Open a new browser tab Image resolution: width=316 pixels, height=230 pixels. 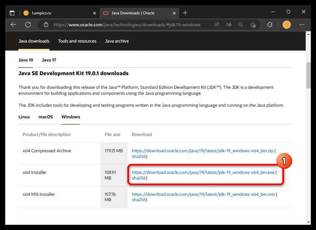coord(185,13)
